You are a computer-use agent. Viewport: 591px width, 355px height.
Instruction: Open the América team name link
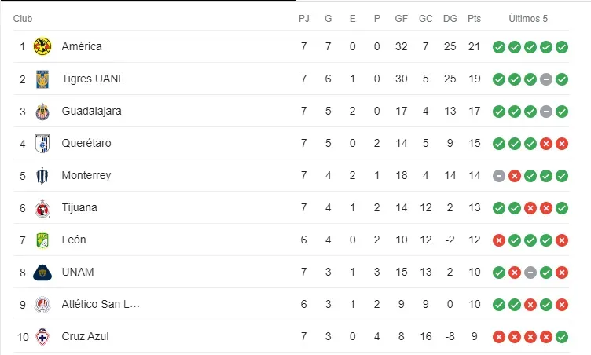click(x=82, y=46)
